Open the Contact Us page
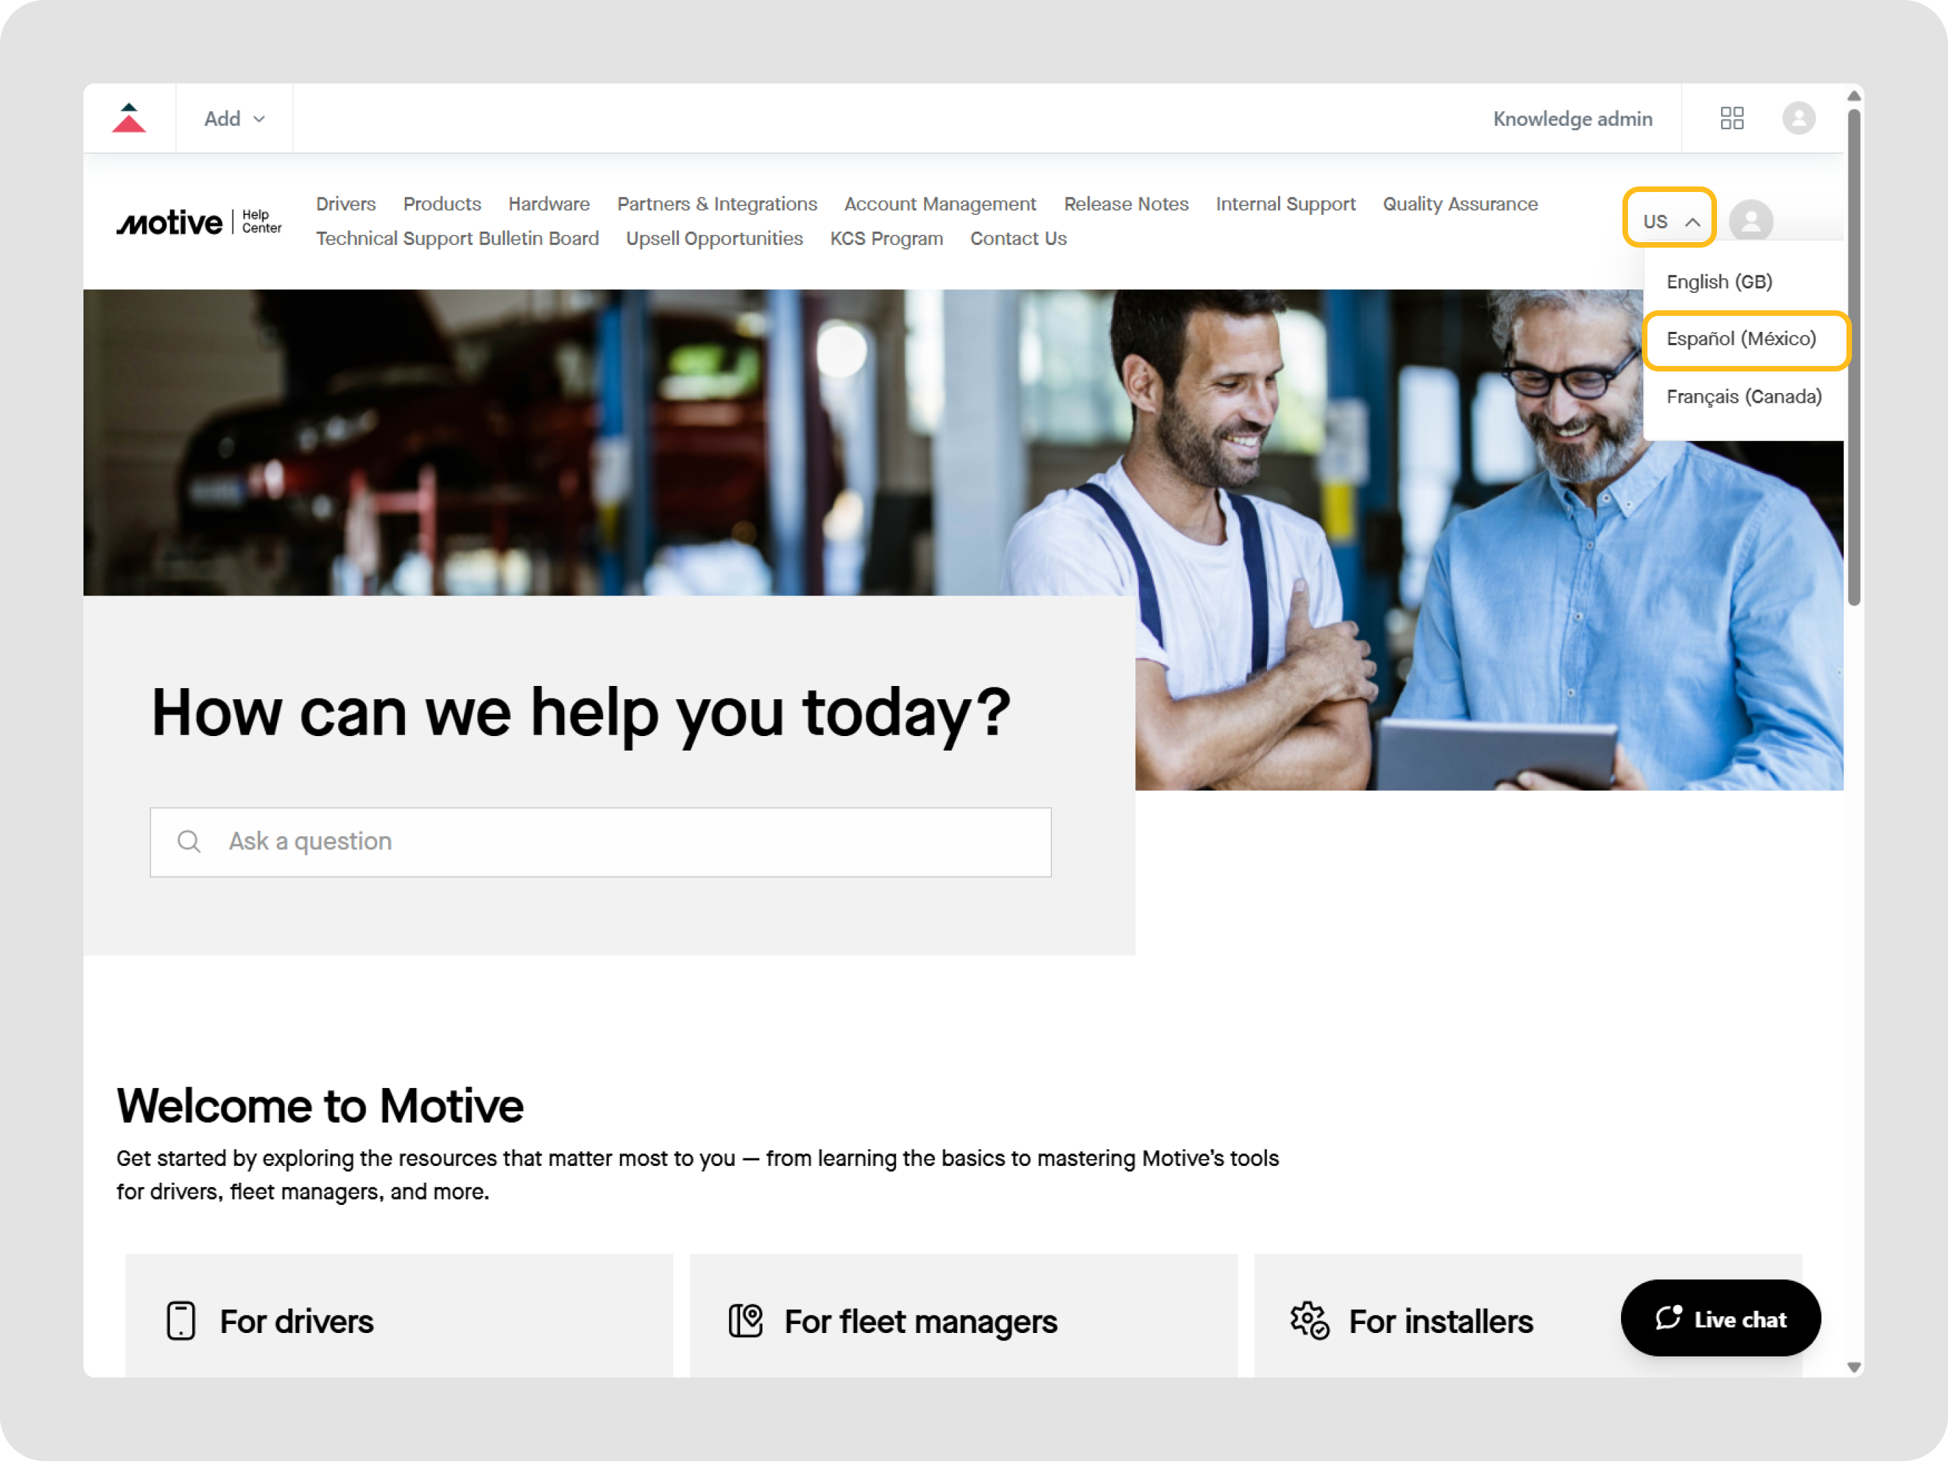1948x1461 pixels. click(x=1017, y=238)
